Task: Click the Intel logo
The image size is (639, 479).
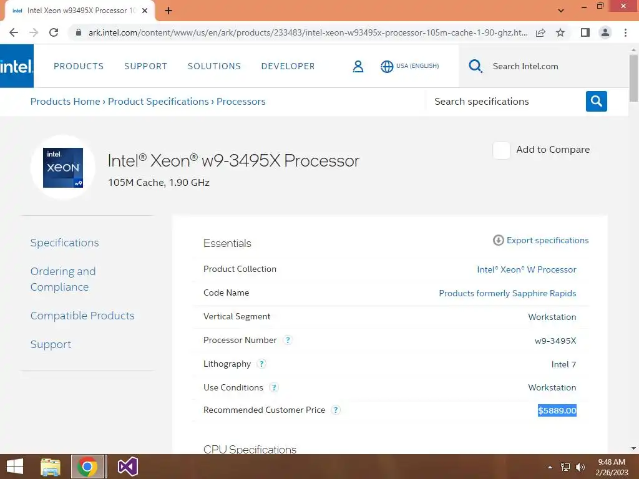Action: [17, 66]
